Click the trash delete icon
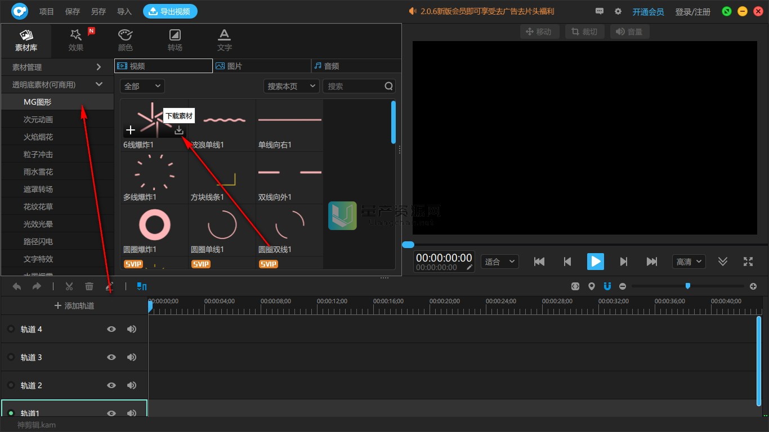 [89, 286]
